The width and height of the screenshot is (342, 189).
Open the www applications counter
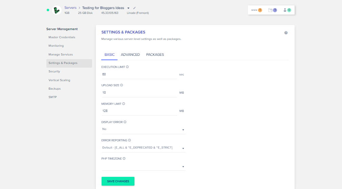click(257, 10)
